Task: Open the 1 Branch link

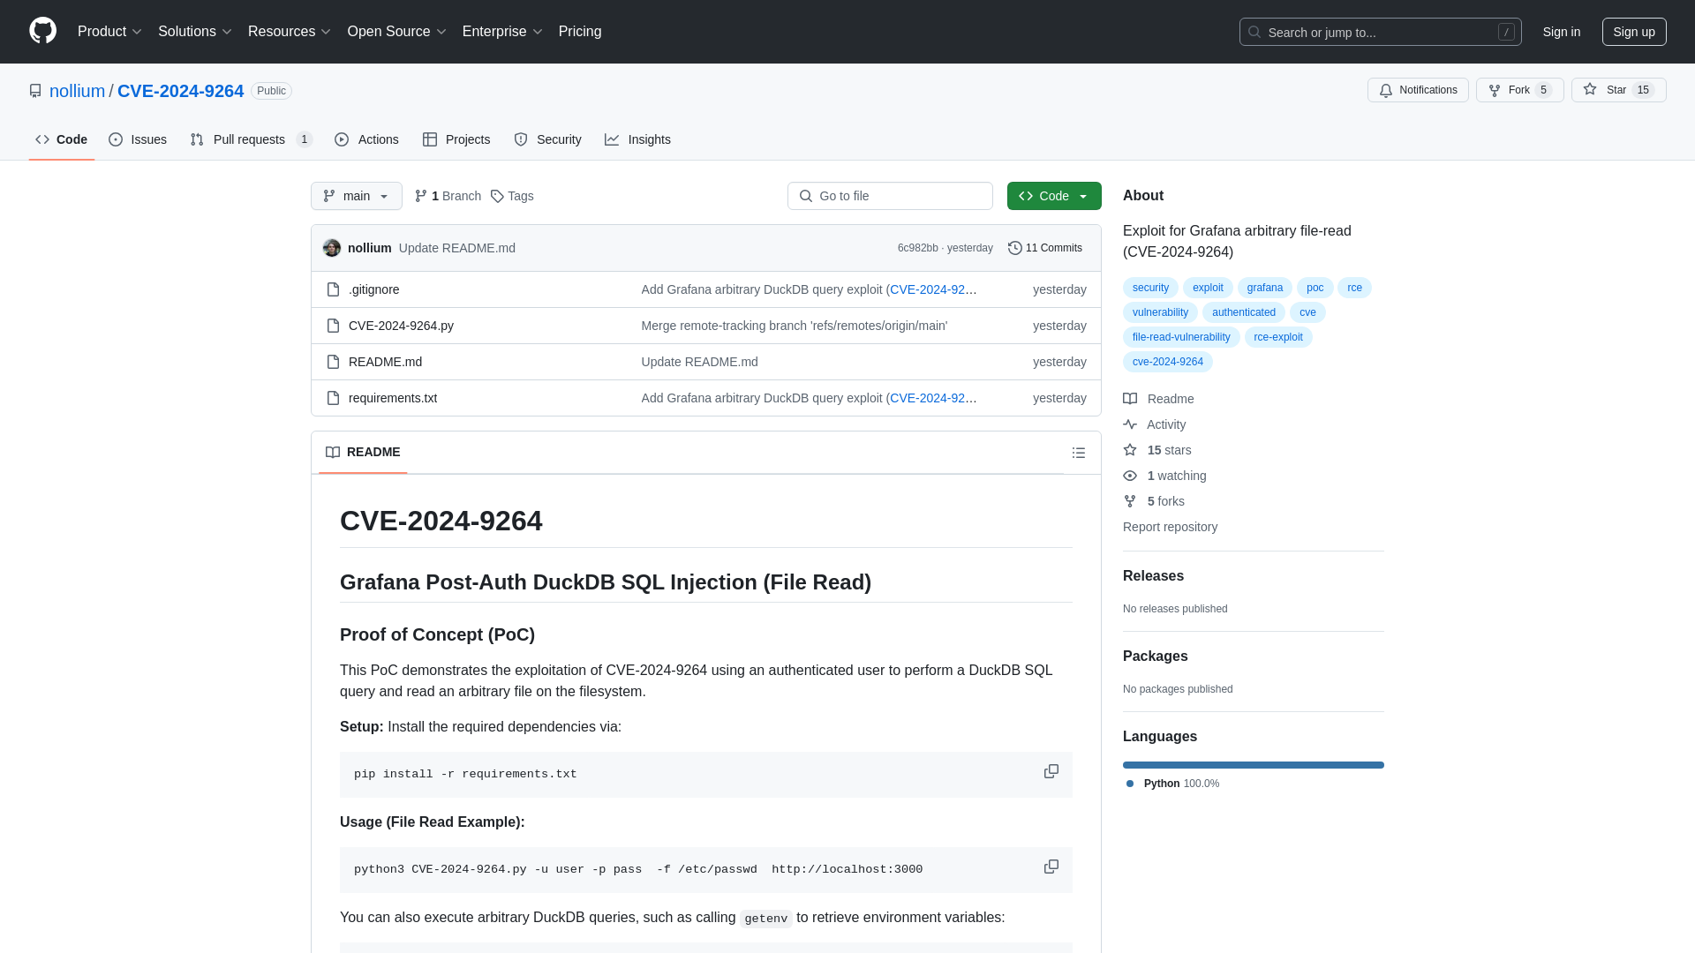Action: point(448,196)
